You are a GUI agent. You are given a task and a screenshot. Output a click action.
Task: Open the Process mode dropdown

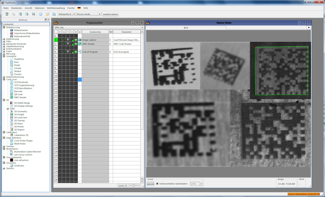[99, 14]
